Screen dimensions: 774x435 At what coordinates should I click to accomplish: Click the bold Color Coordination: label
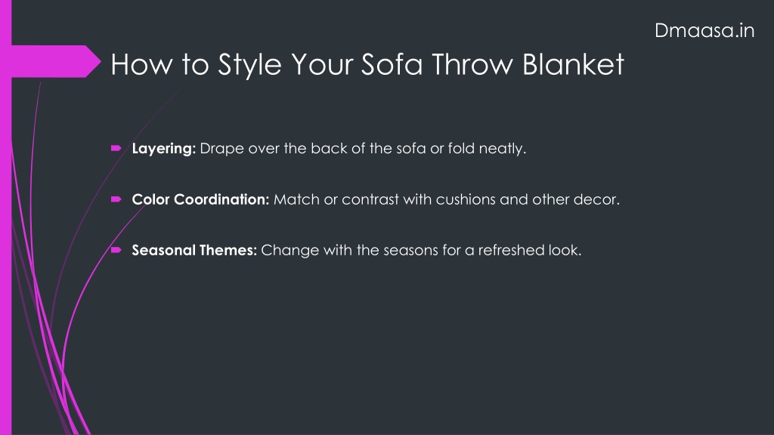click(200, 199)
